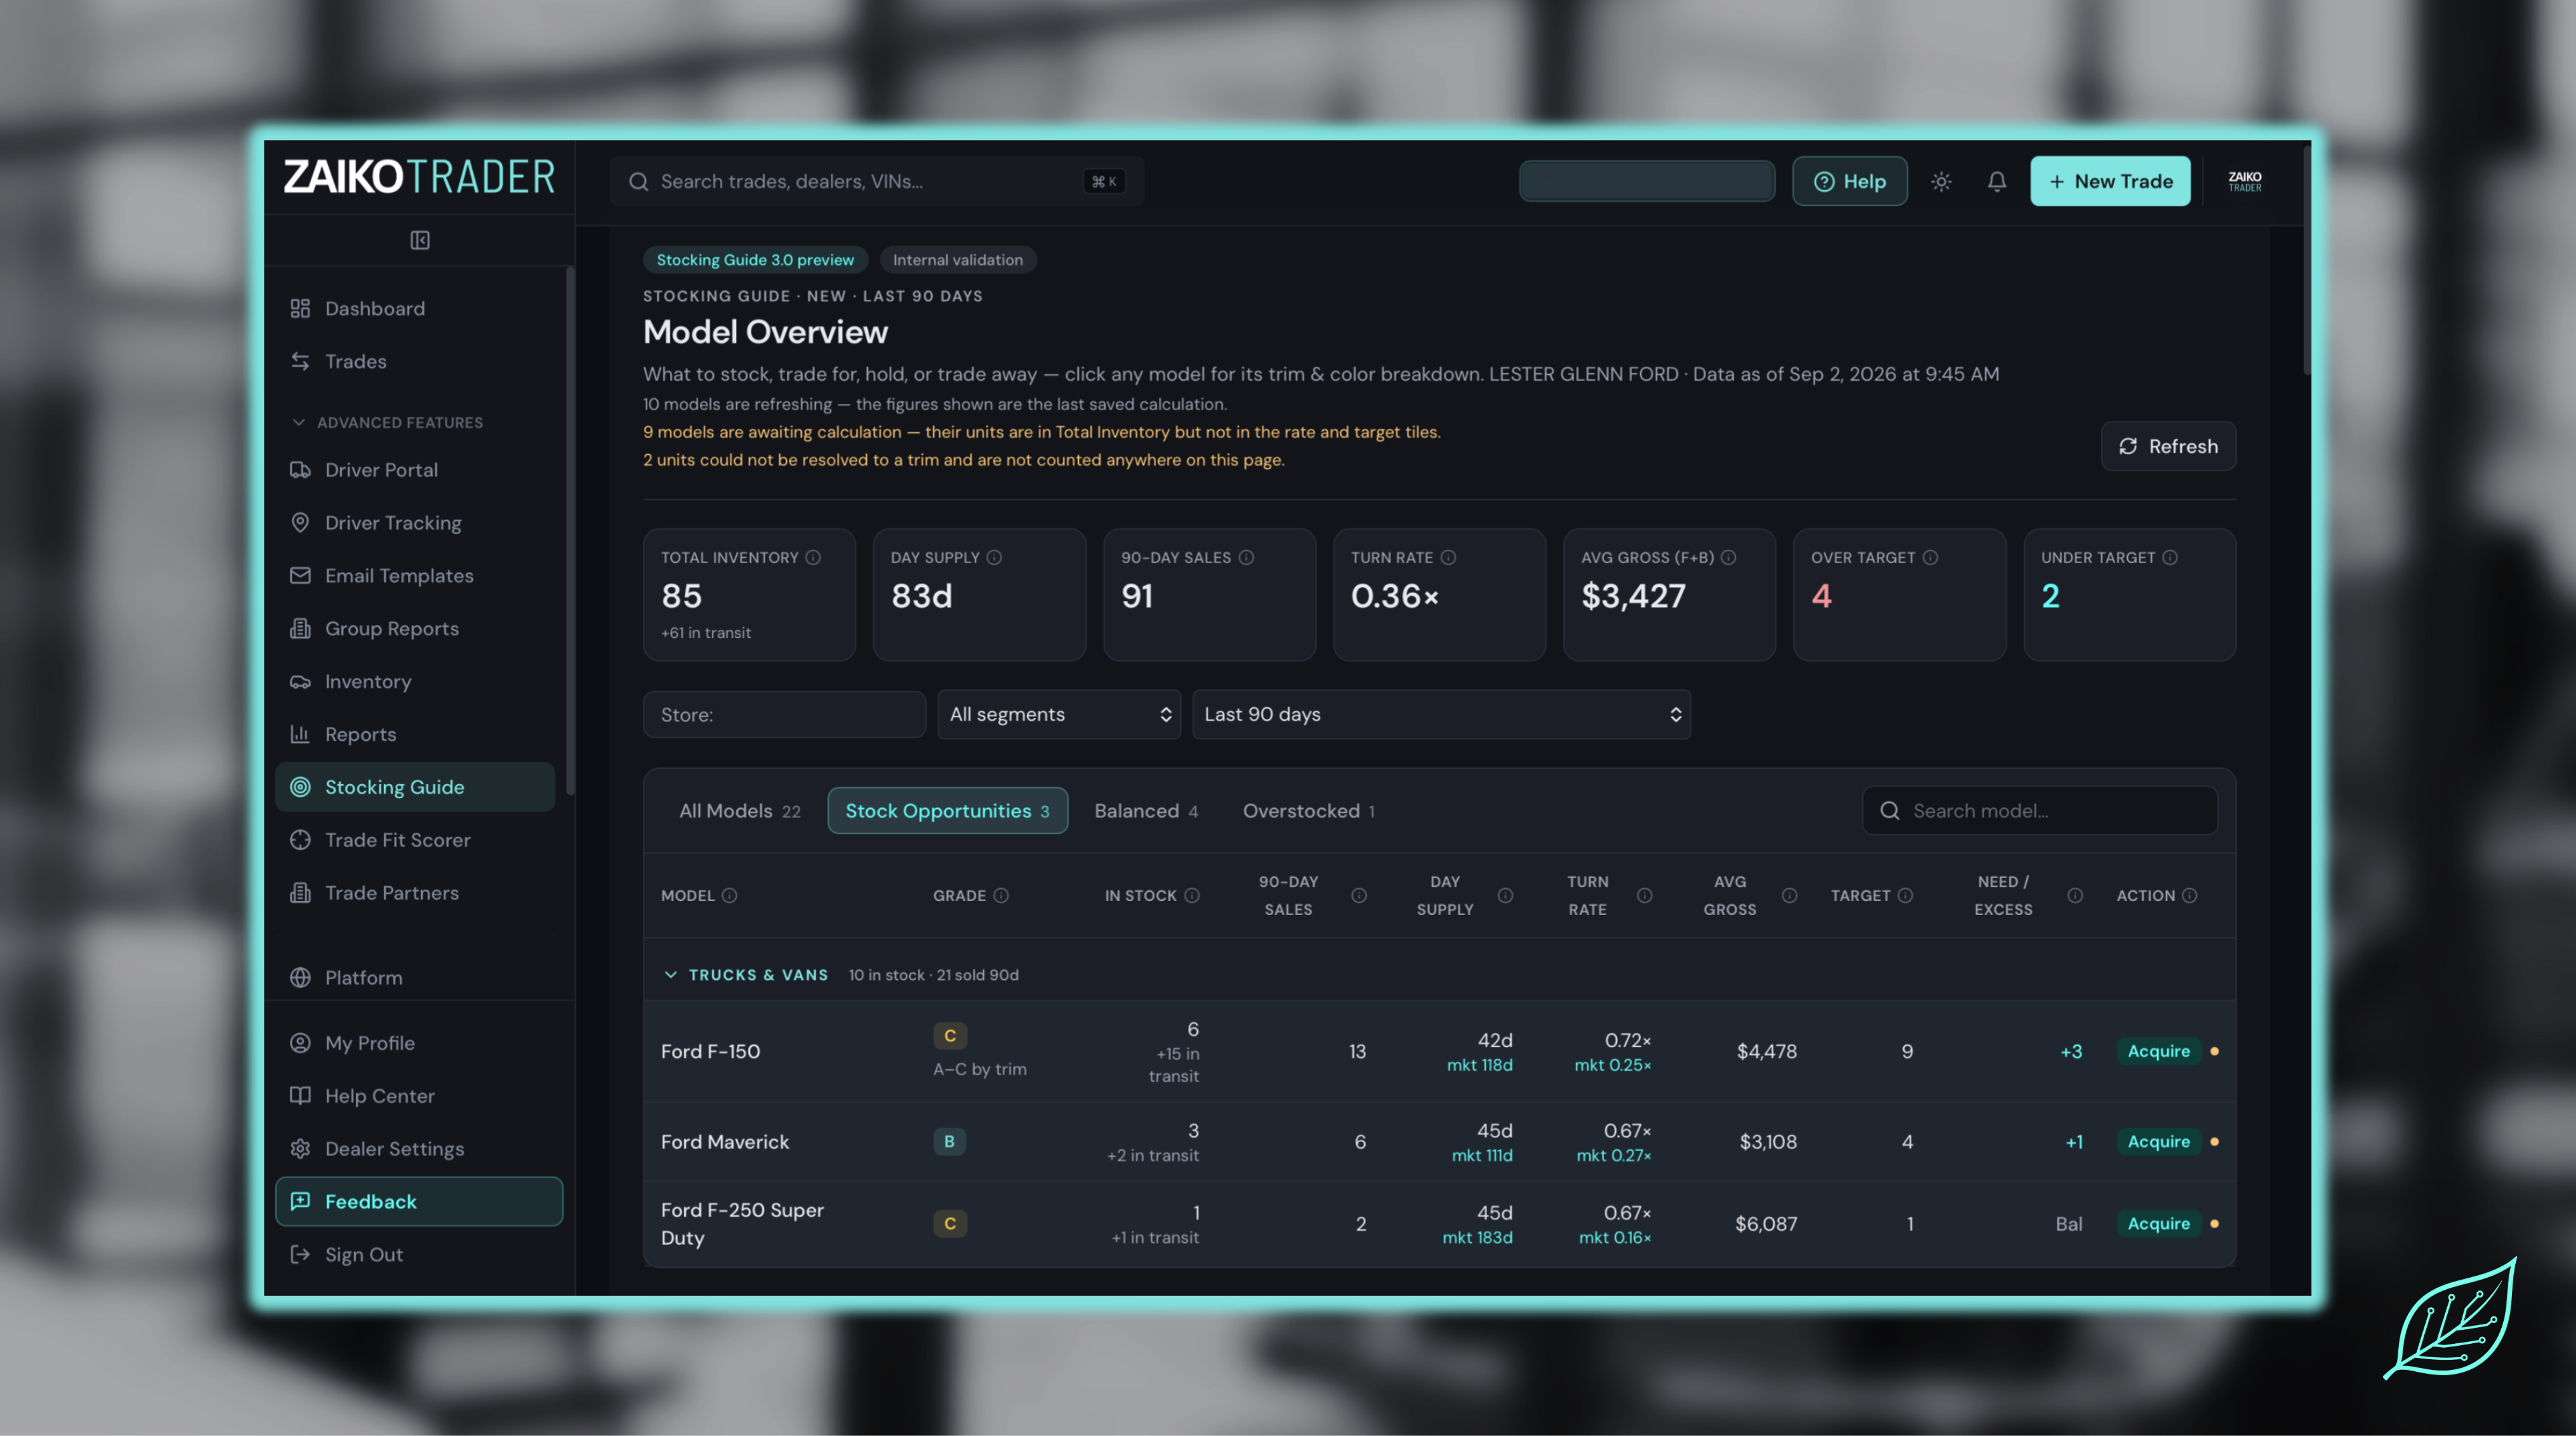Open Trade Fit Scorer in sidebar

point(415,840)
